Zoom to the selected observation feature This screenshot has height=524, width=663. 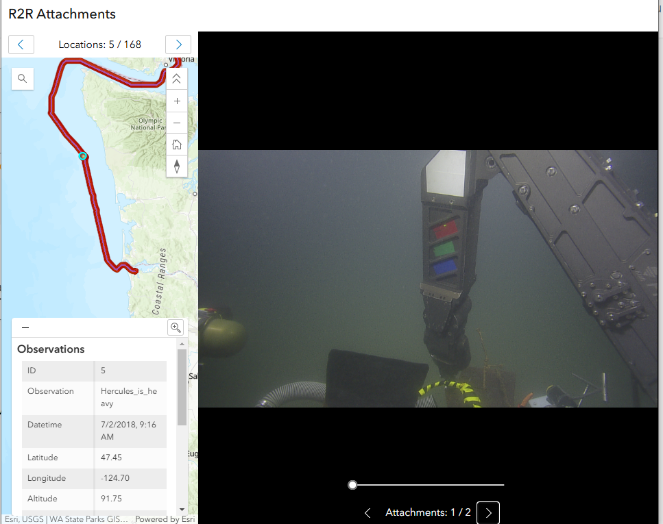pos(176,327)
